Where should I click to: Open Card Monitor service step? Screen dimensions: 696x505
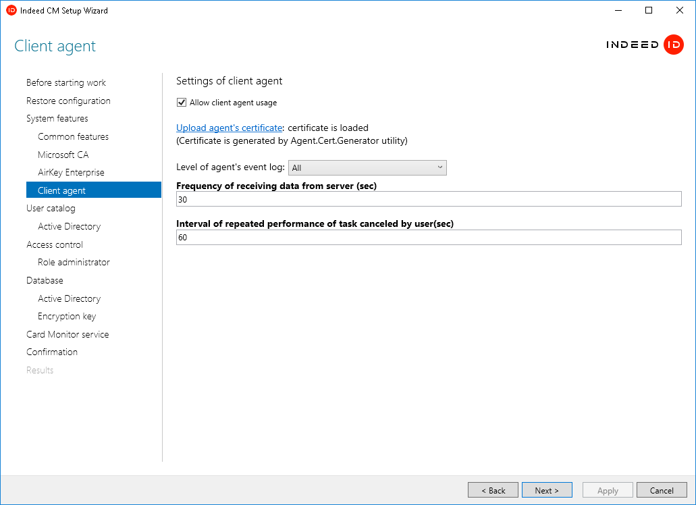pos(68,335)
